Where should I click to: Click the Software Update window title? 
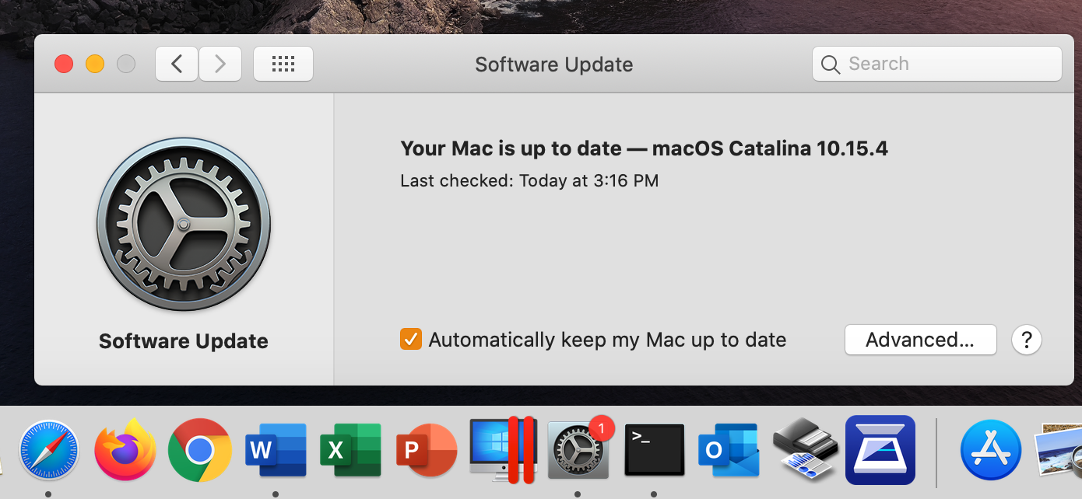(x=554, y=65)
